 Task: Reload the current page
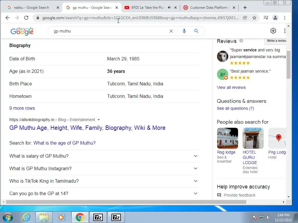[x=26, y=18]
